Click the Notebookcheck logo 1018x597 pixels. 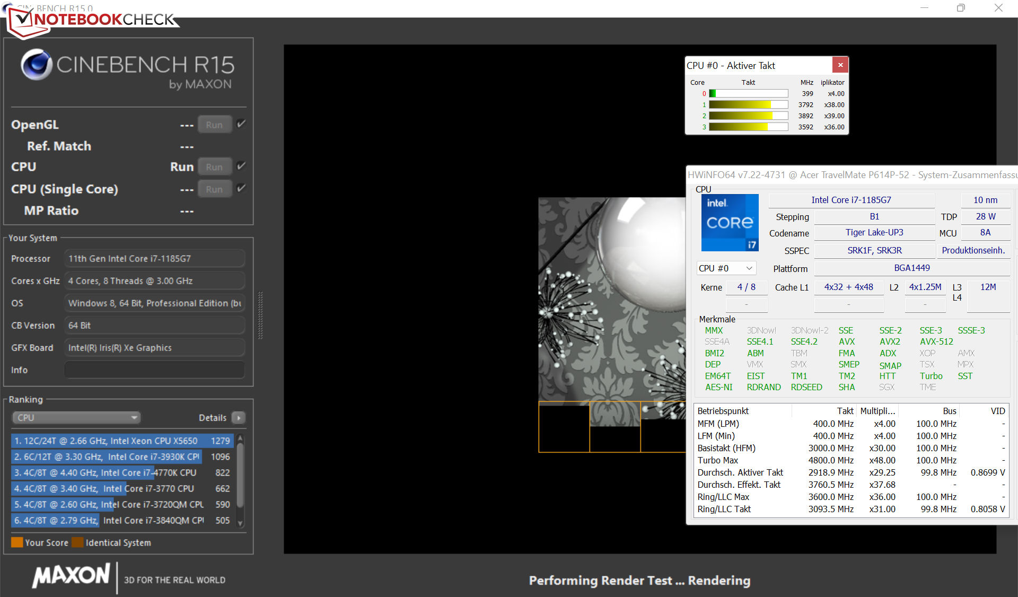coord(93,20)
